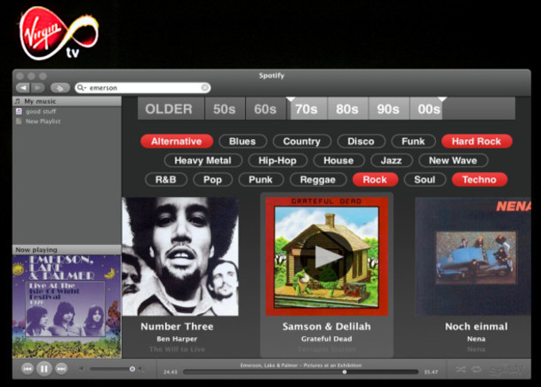Viewport: 541px width, 387px height.
Task: Open the good stuff playlist
Action: tap(40, 112)
